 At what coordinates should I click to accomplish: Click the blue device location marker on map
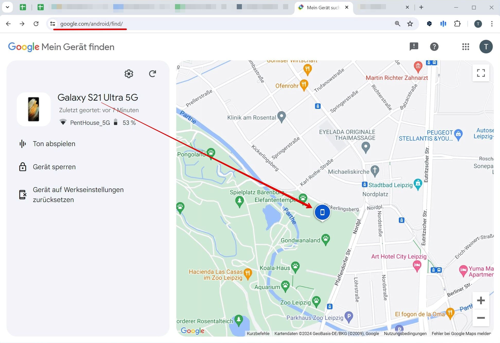322,212
